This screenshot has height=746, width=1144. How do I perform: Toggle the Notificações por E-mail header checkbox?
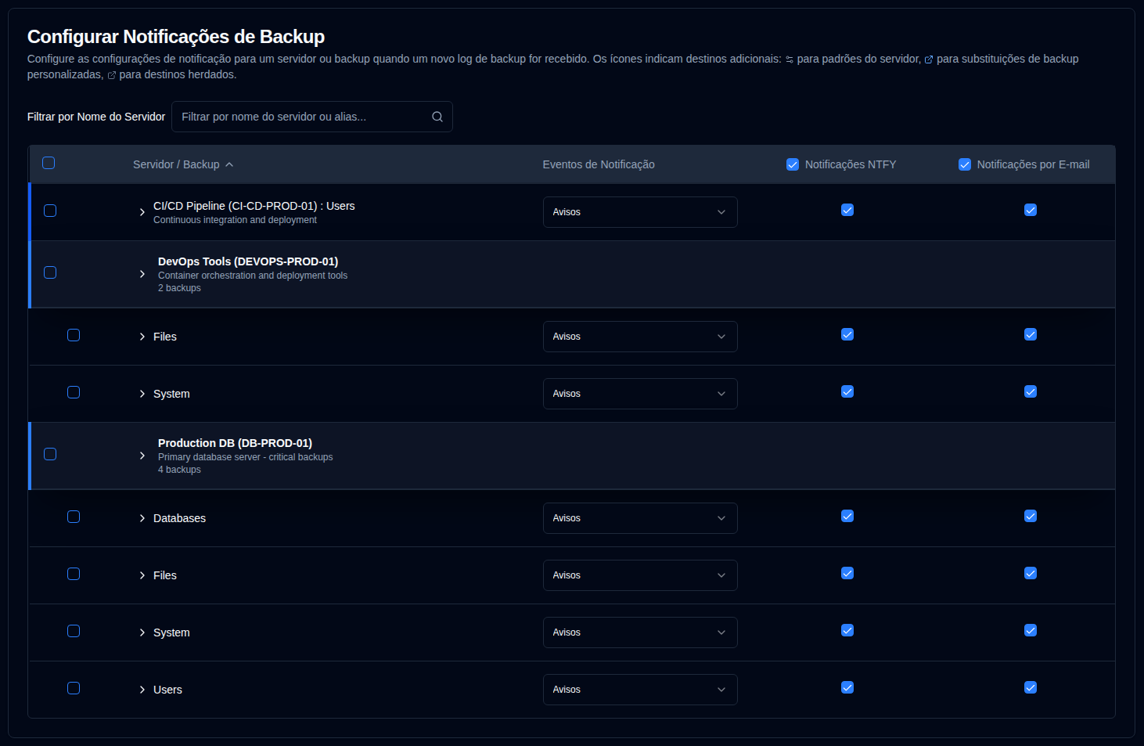965,164
